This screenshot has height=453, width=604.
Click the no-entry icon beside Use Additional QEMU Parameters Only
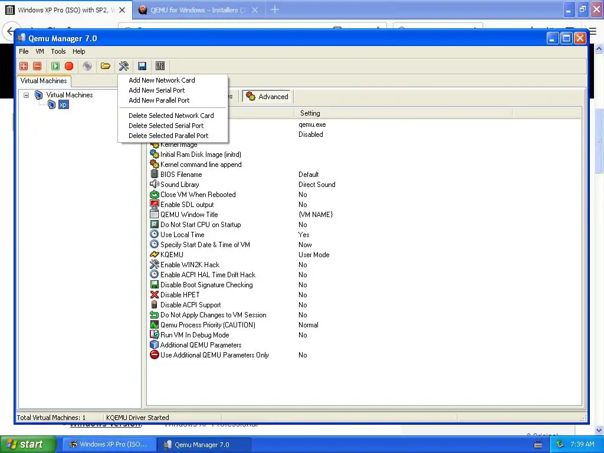tap(155, 354)
